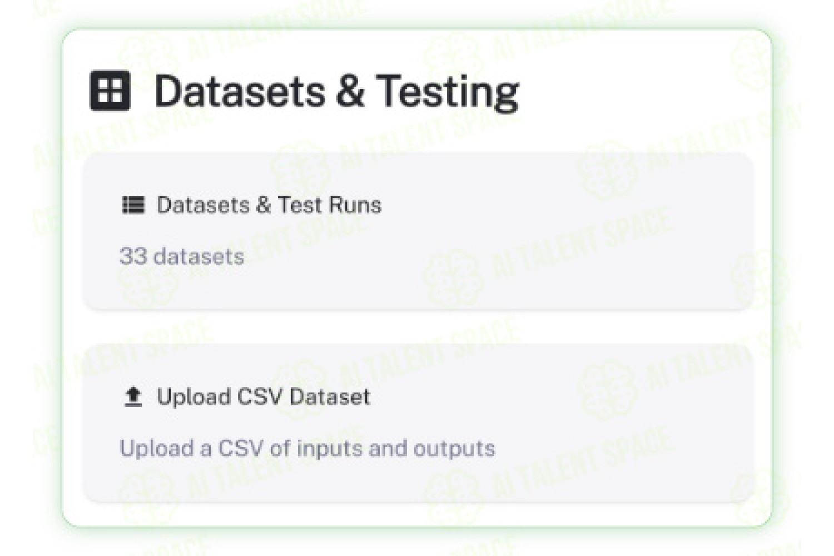Select the Datasets & Testing heading
The height and width of the screenshot is (556, 834).
tap(336, 92)
